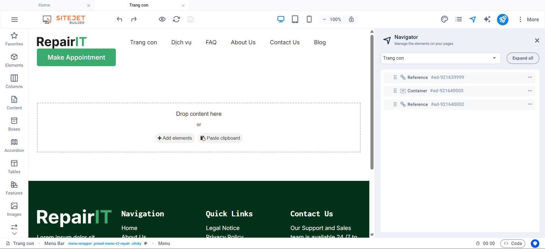Switch to tablet device view
The image size is (545, 249).
(295, 19)
